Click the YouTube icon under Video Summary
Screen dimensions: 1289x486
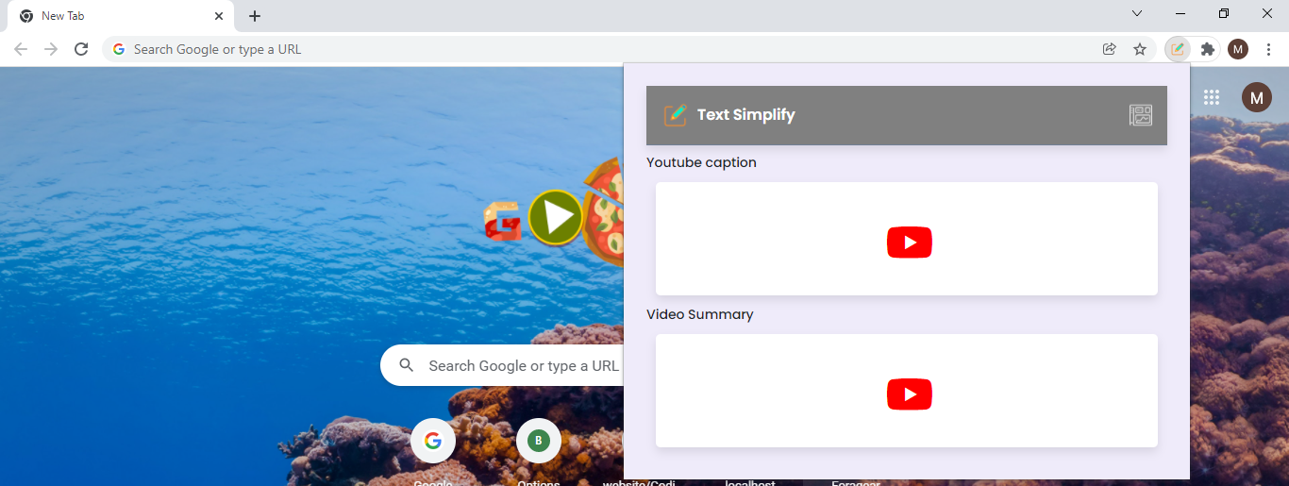[x=910, y=394]
